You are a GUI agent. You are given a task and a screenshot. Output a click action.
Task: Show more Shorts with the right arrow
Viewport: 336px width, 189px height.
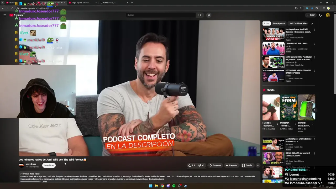pos(314,110)
